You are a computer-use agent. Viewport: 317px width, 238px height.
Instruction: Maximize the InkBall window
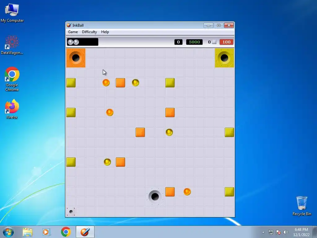[x=219, y=25]
